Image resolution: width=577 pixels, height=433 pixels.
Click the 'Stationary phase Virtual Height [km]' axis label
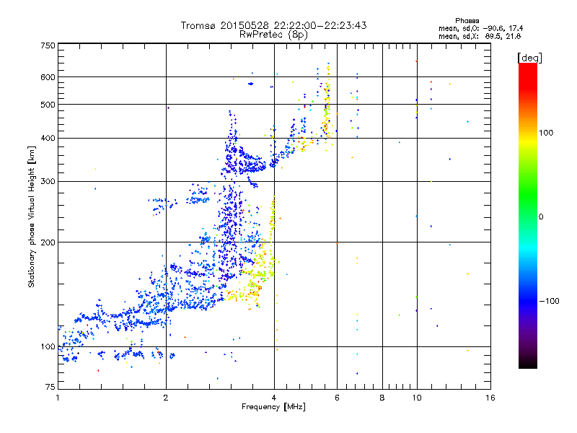click(32, 216)
